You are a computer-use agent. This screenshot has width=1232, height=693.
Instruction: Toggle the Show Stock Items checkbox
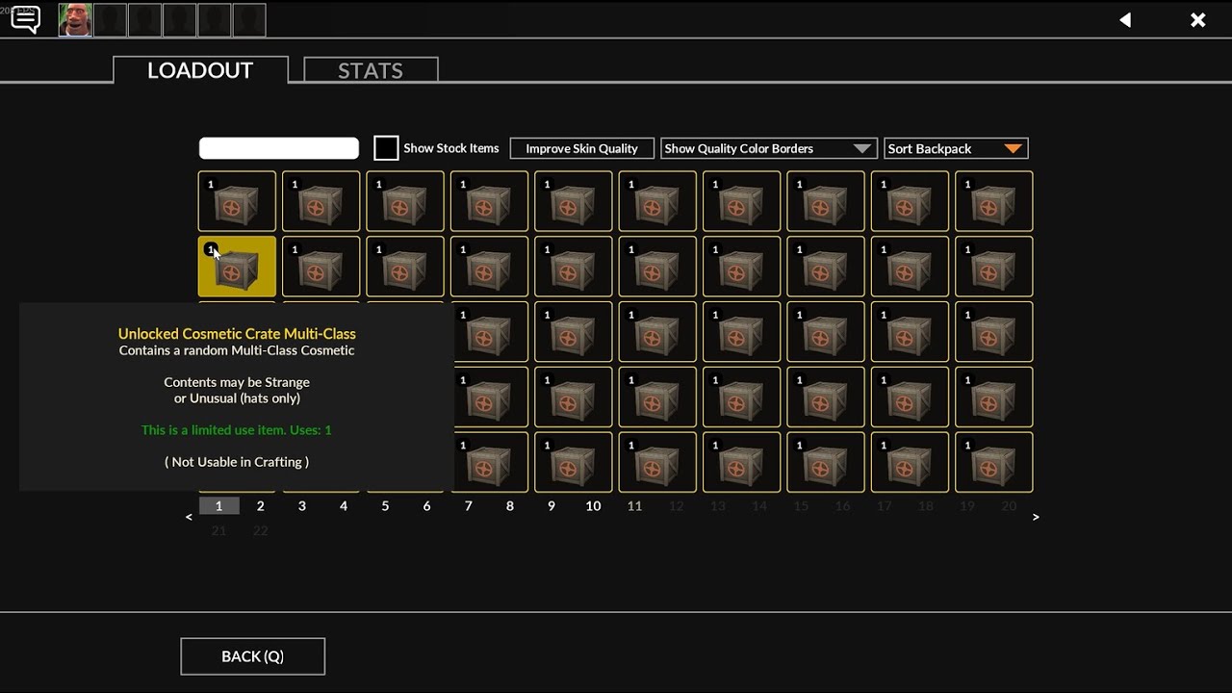(x=386, y=148)
